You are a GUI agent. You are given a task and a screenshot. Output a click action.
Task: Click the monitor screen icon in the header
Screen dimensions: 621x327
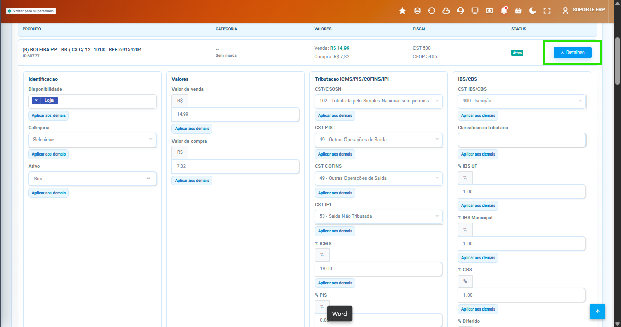[x=475, y=11]
